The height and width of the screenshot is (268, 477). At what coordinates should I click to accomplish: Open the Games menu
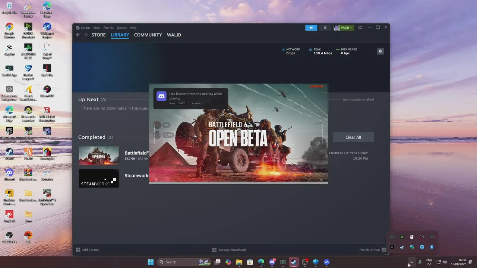coord(122,28)
